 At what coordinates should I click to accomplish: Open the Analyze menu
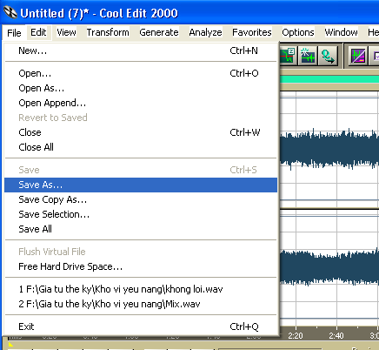[205, 32]
